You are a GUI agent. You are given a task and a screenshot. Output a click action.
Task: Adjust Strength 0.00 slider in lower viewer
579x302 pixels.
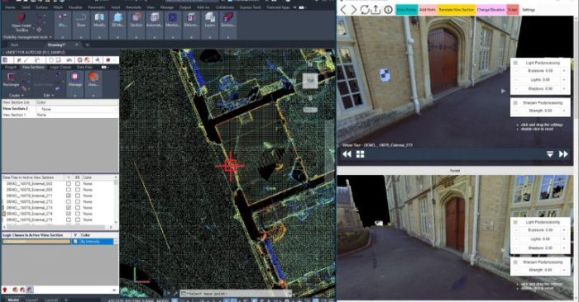click(x=540, y=270)
